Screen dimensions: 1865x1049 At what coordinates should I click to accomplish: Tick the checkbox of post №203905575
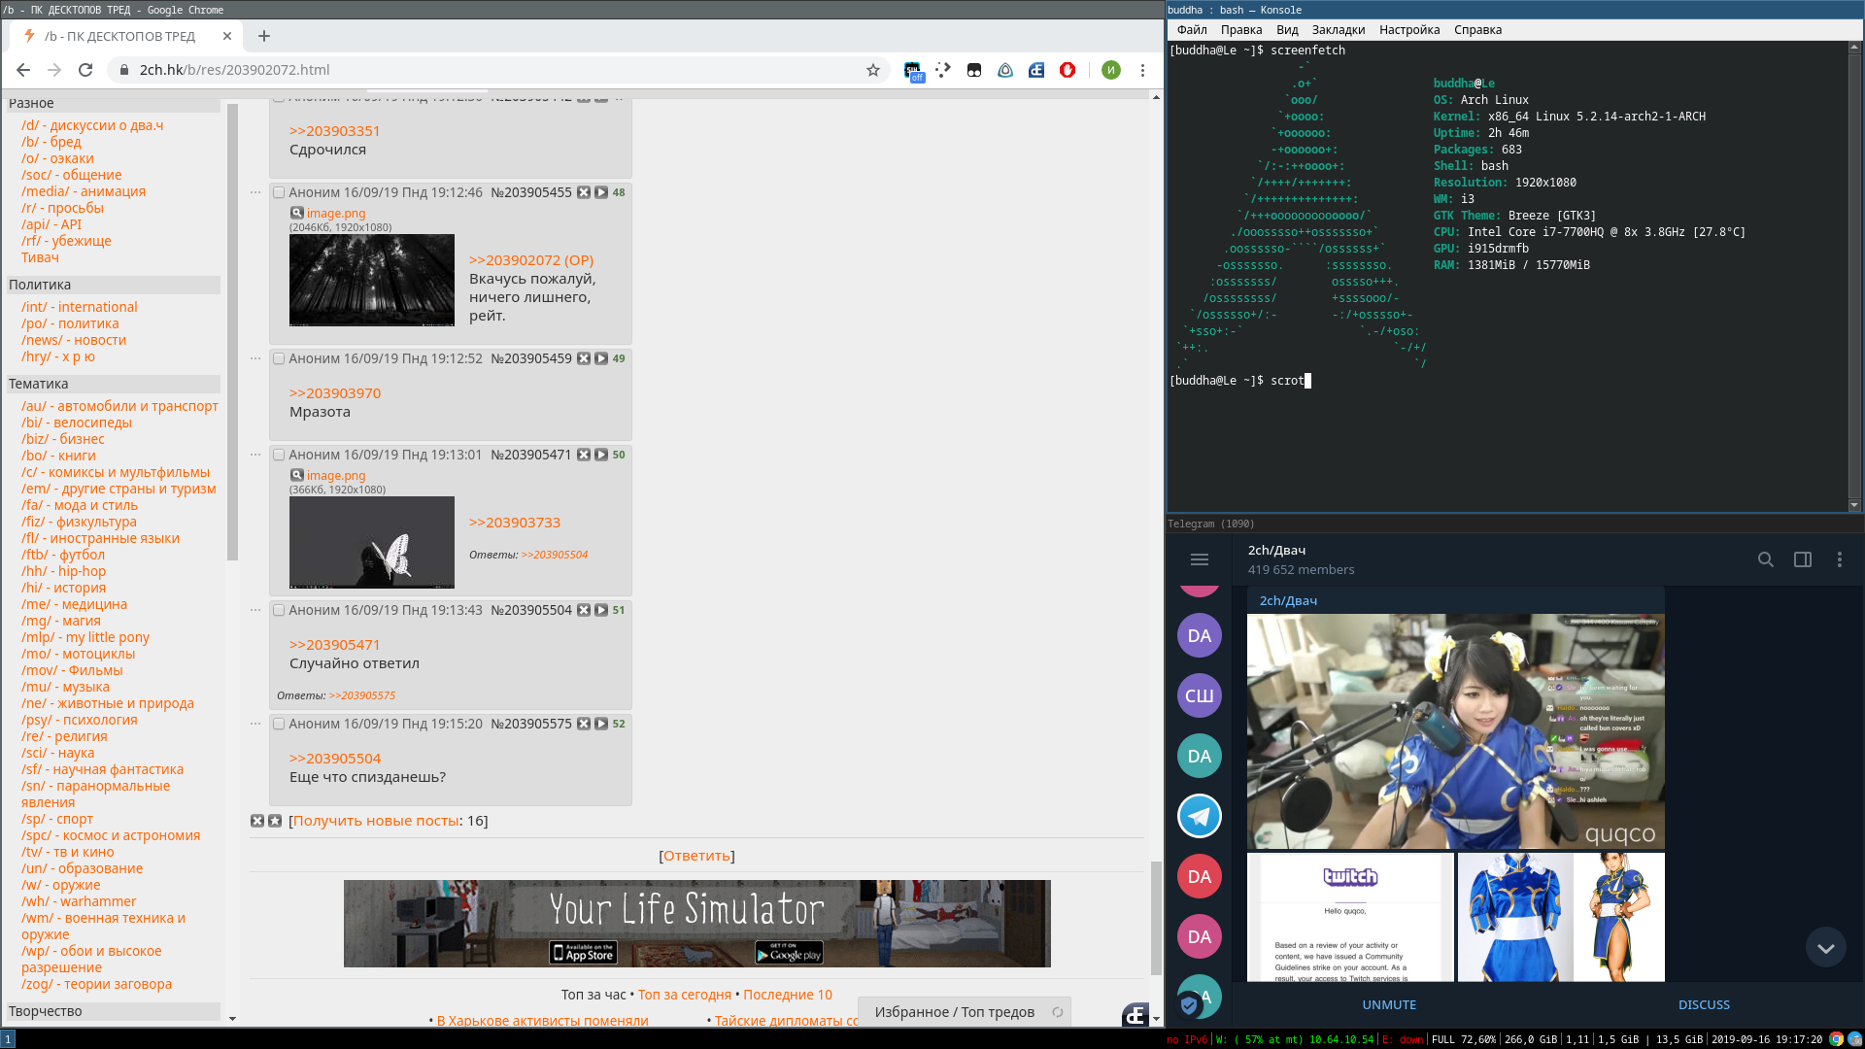click(x=279, y=724)
